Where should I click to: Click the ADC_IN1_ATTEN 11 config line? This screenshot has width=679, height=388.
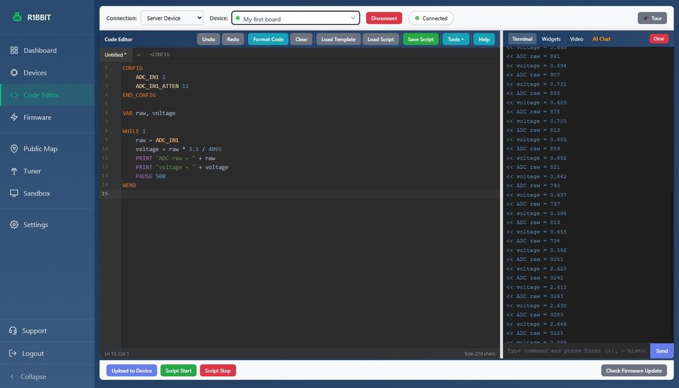pyautogui.click(x=162, y=86)
